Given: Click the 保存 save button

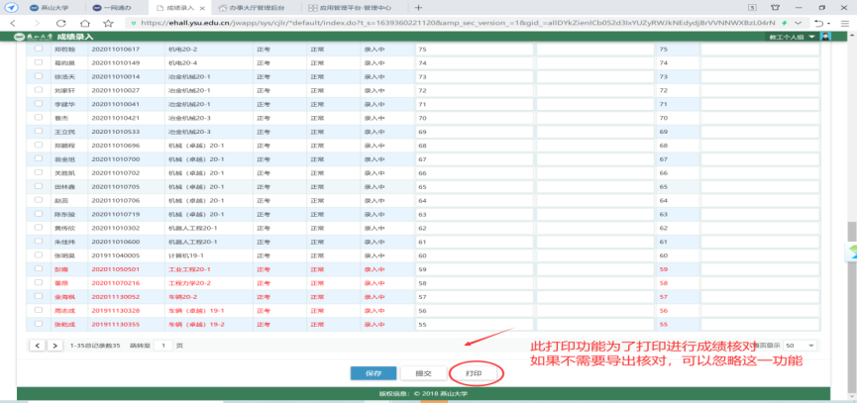Looking at the screenshot, I should (374, 373).
